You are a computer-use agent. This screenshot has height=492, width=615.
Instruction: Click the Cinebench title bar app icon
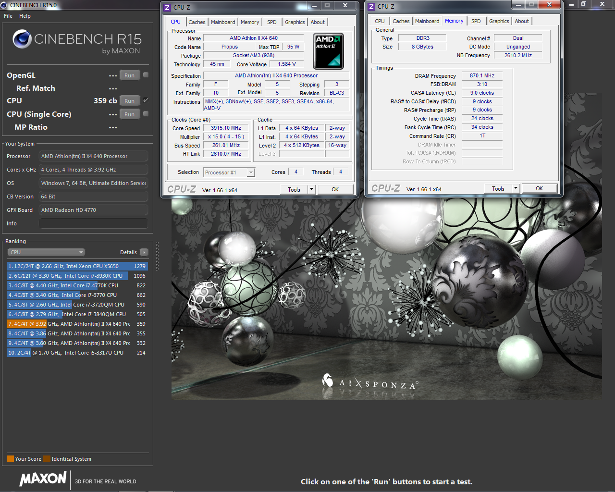pyautogui.click(x=4, y=5)
